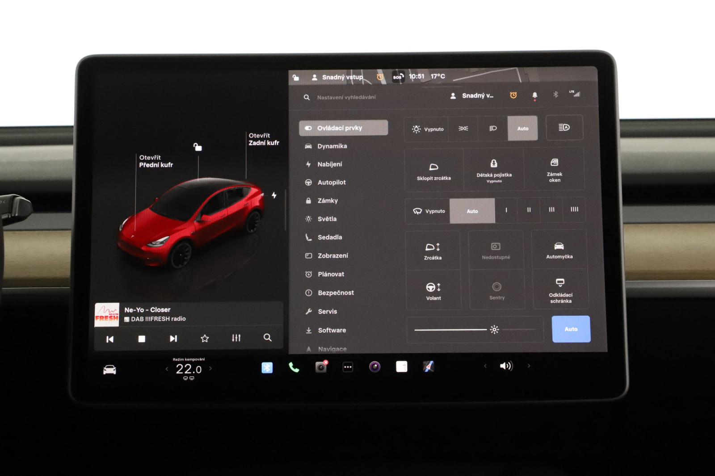Open the audio equalizer settings icon

(x=236, y=338)
